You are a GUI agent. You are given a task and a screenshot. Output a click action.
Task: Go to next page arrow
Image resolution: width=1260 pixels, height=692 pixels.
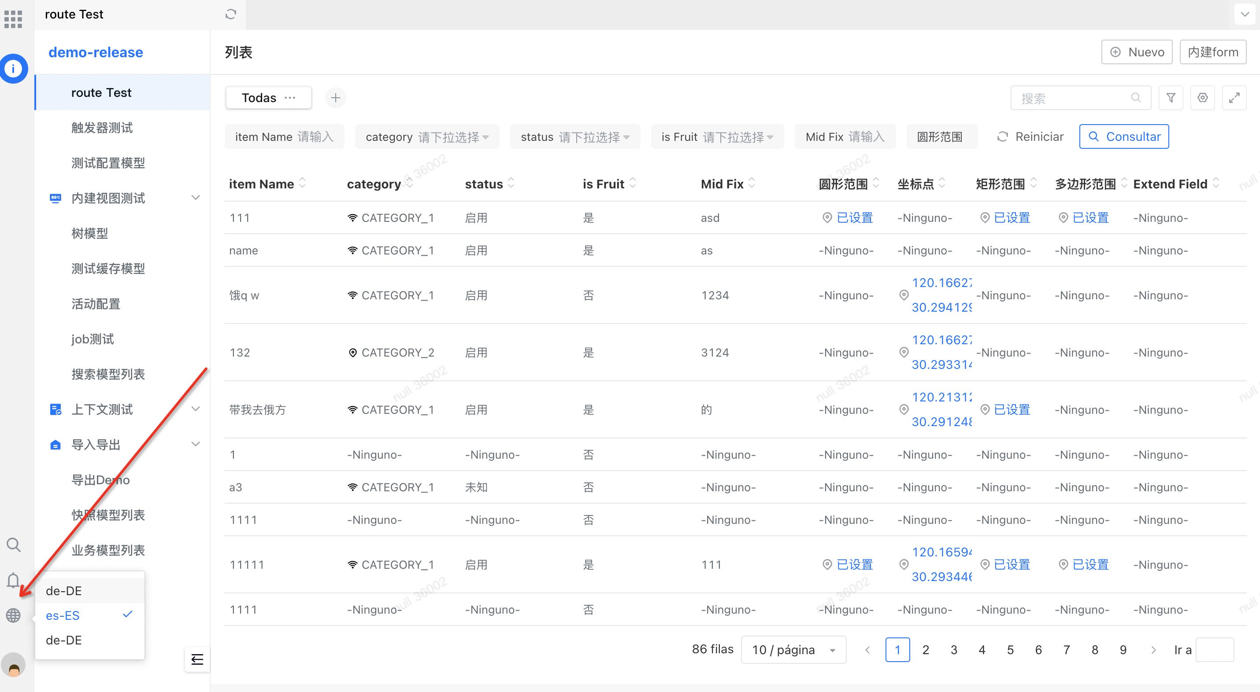click(1153, 649)
